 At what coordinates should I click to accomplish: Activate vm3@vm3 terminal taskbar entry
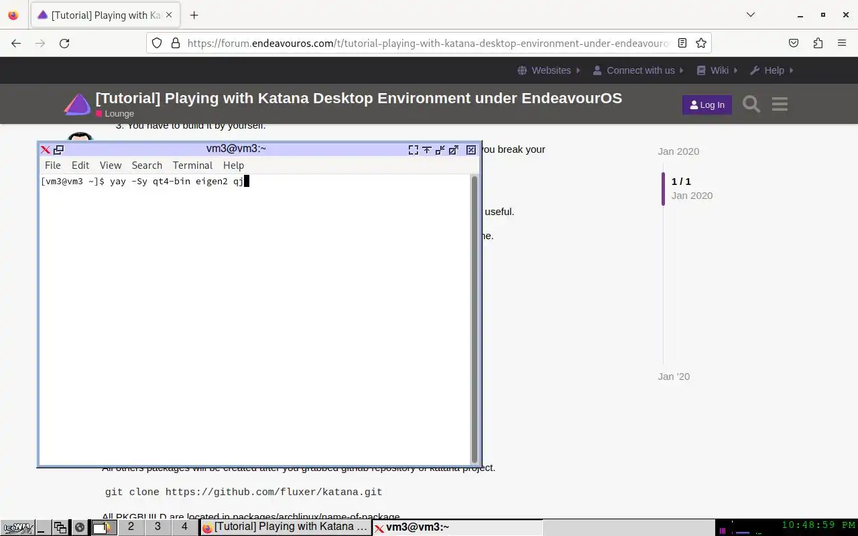pyautogui.click(x=457, y=527)
